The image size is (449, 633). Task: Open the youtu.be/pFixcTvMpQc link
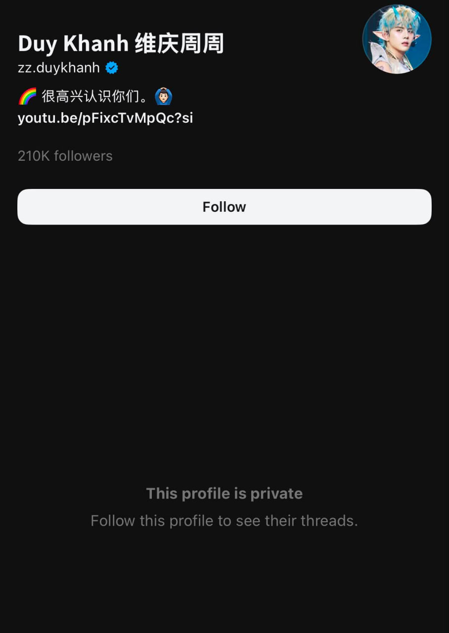(105, 118)
